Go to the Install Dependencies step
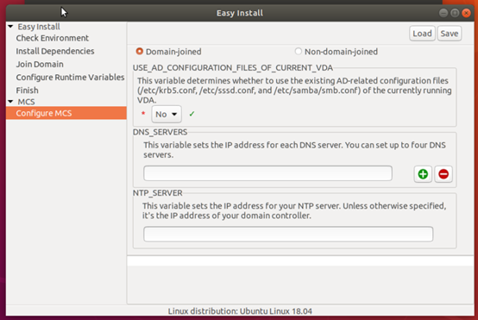Viewport: 478px width, 320px height. tap(55, 51)
